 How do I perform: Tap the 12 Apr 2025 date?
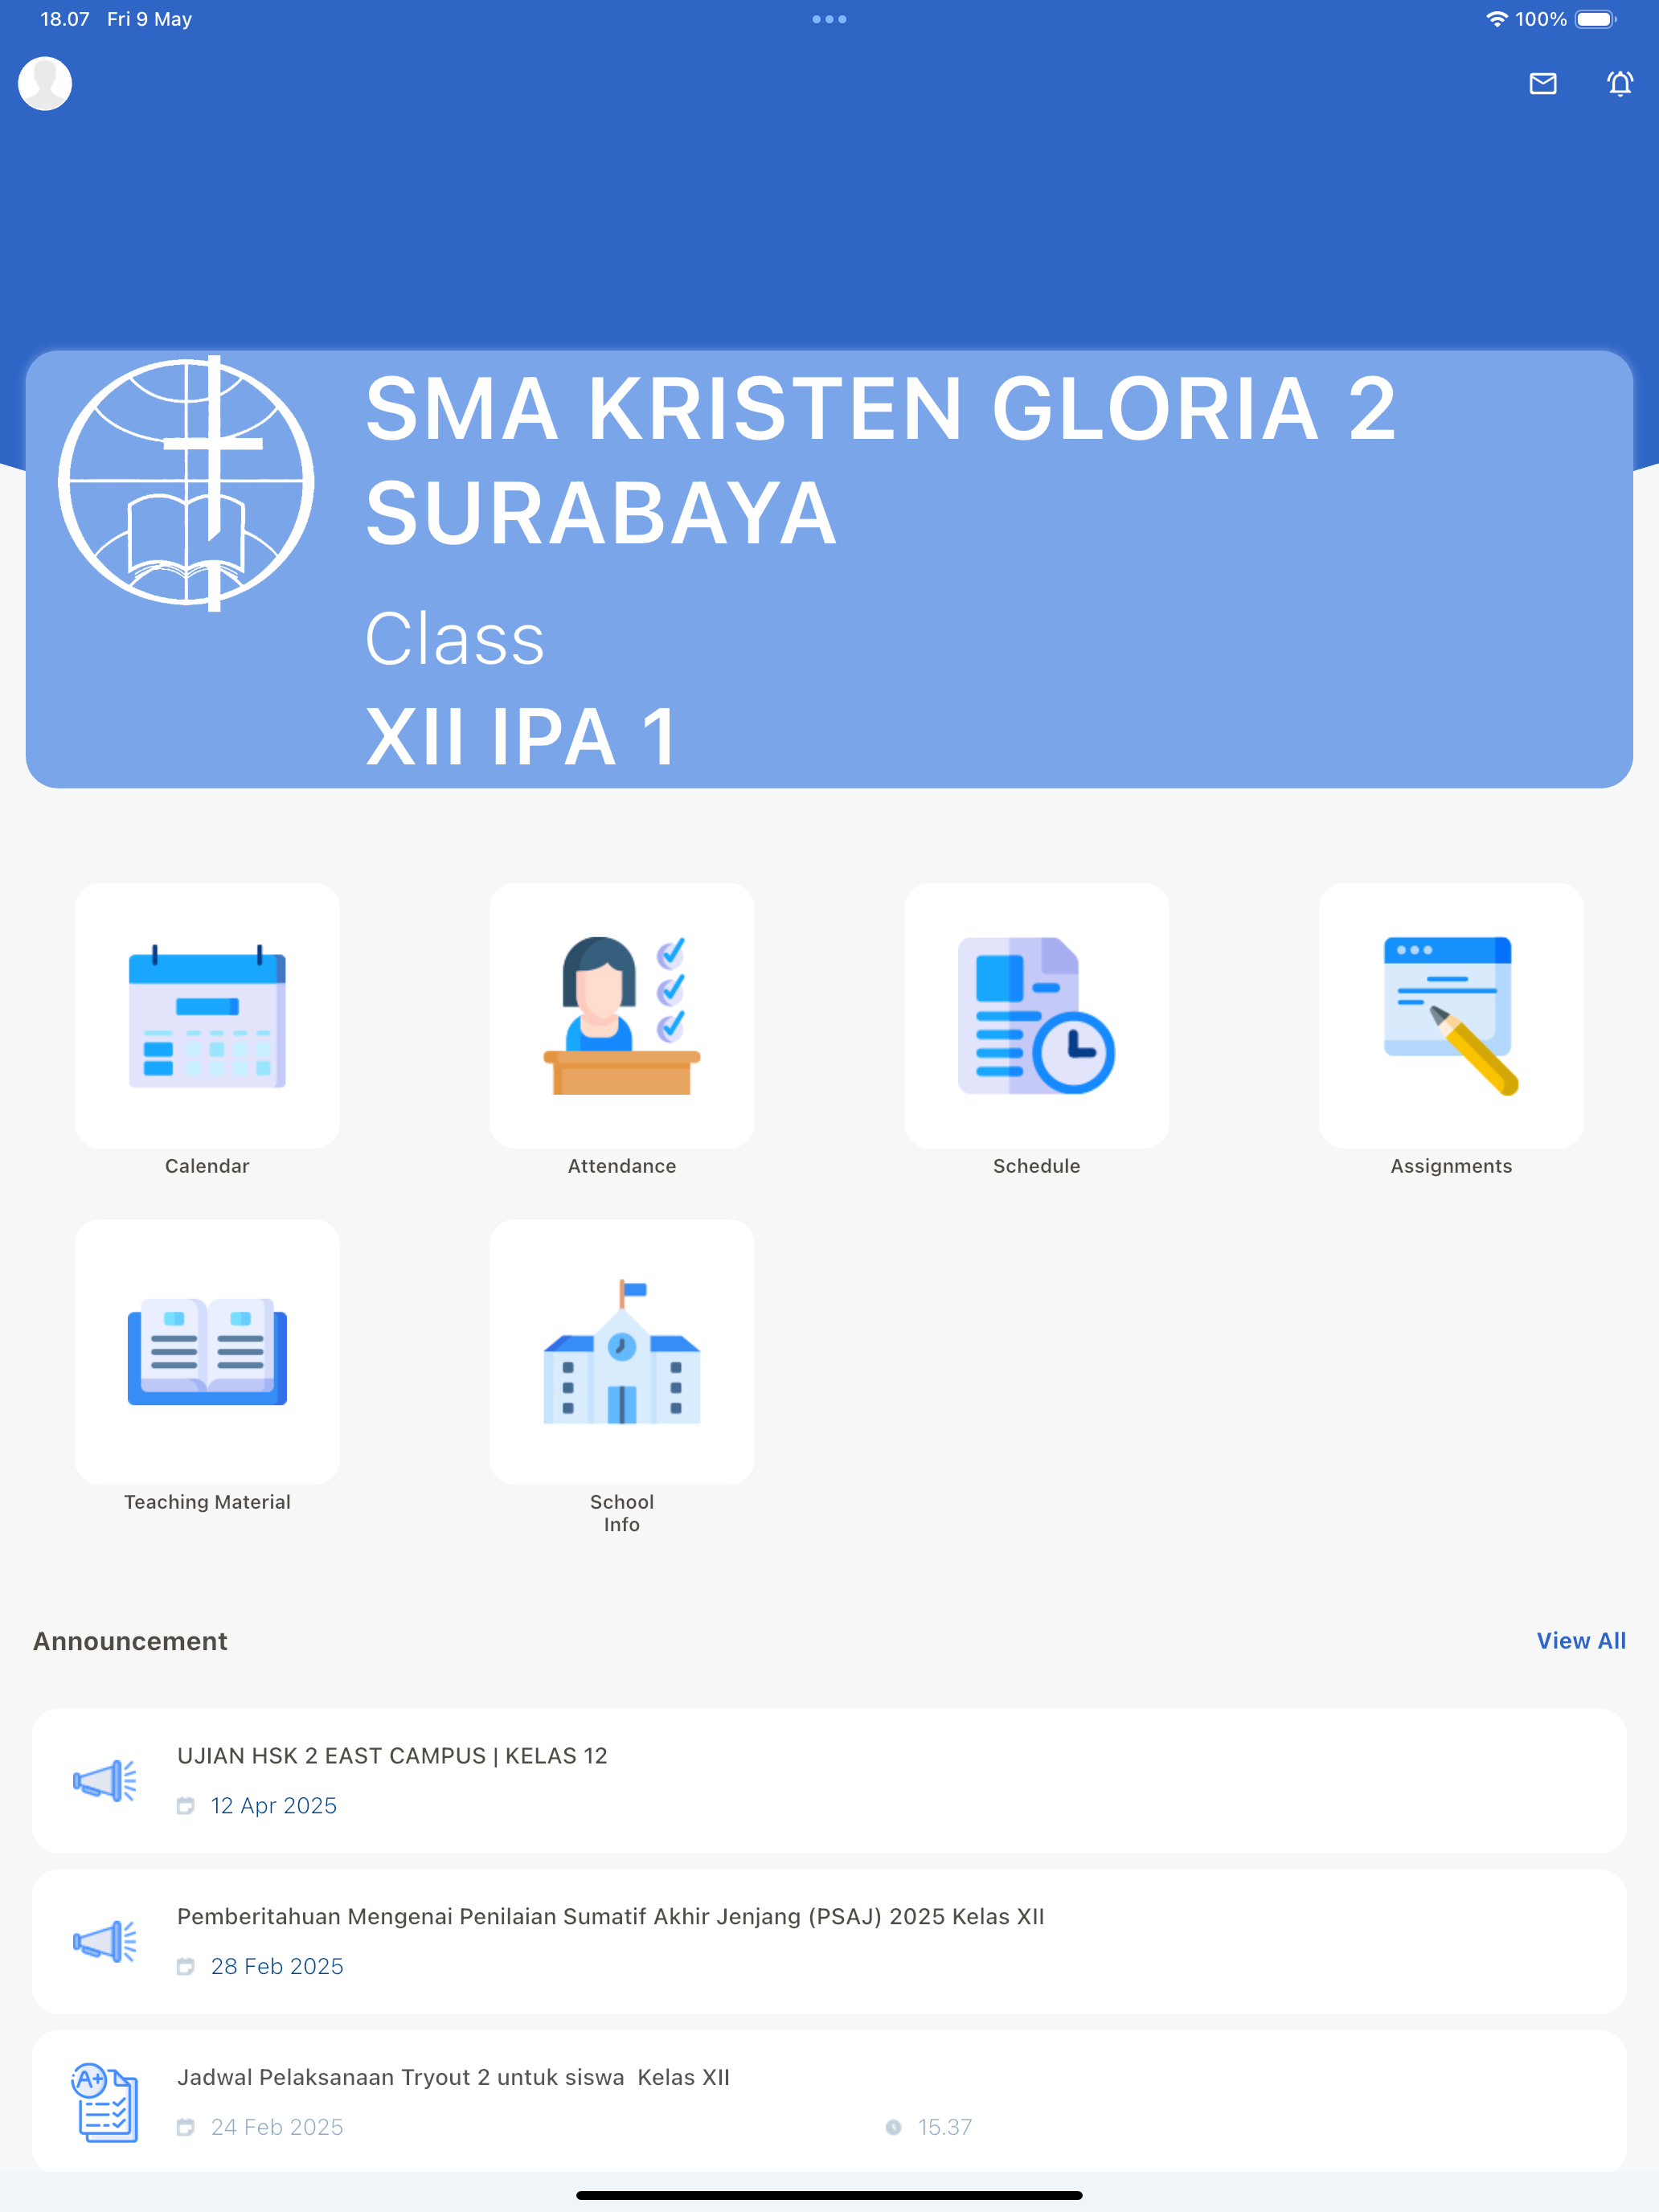click(274, 1806)
